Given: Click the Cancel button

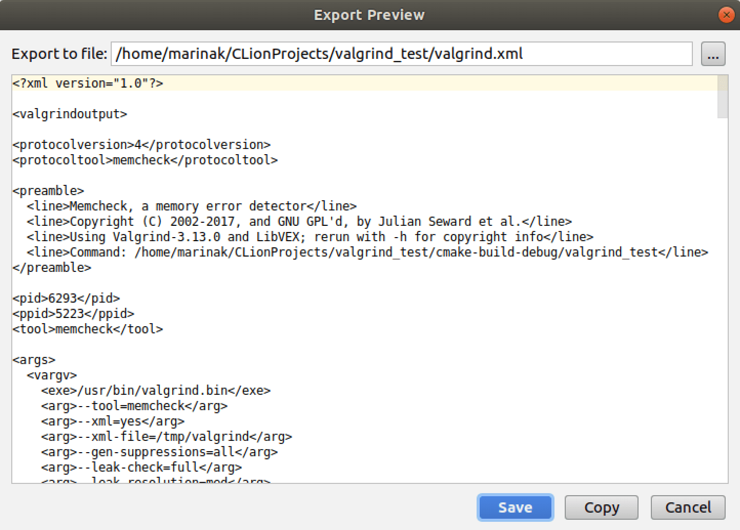Looking at the screenshot, I should [688, 507].
